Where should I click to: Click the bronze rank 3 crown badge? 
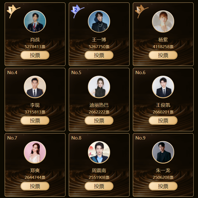[141, 11]
